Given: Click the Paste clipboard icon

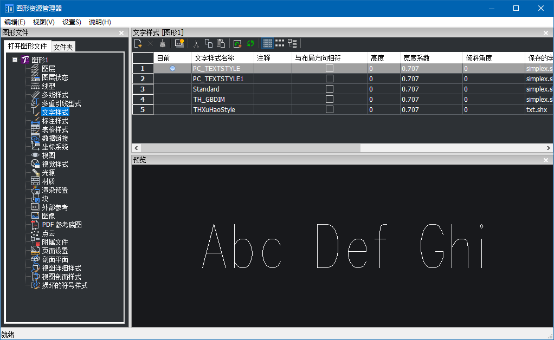Looking at the screenshot, I should coord(221,44).
